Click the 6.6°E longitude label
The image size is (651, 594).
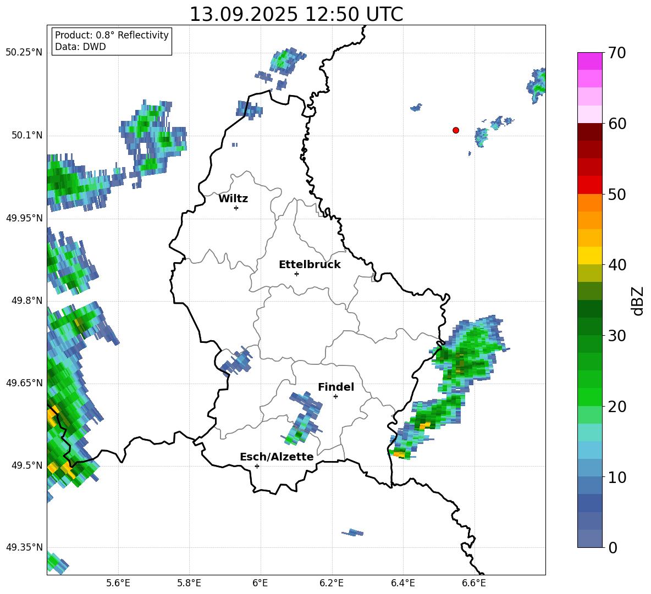(474, 583)
